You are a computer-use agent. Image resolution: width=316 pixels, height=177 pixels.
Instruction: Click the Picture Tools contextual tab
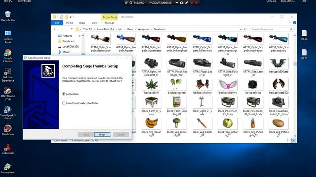click(110, 17)
